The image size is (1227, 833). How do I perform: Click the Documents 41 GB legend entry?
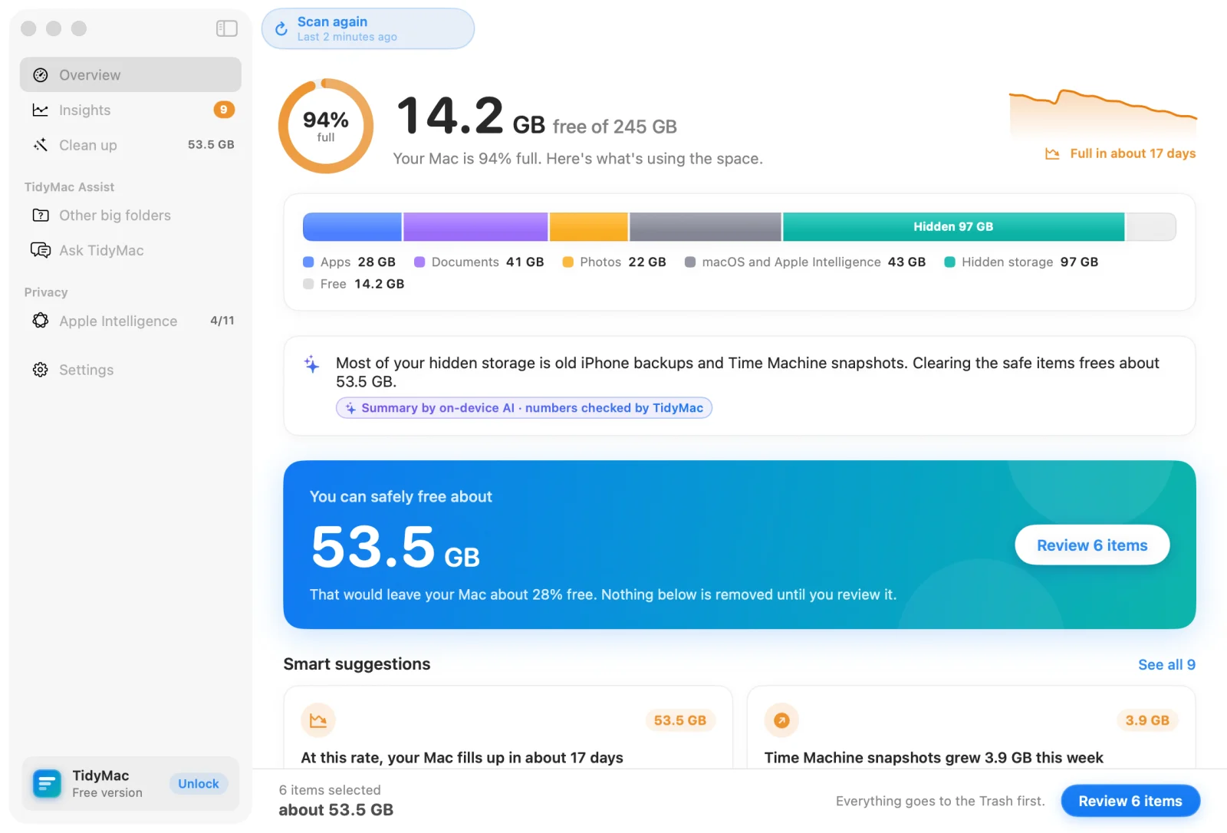(479, 262)
